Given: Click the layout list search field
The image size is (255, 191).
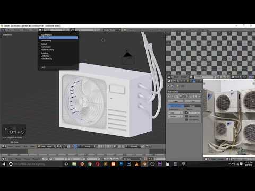Looking at the screenshot, I should click(x=58, y=67).
